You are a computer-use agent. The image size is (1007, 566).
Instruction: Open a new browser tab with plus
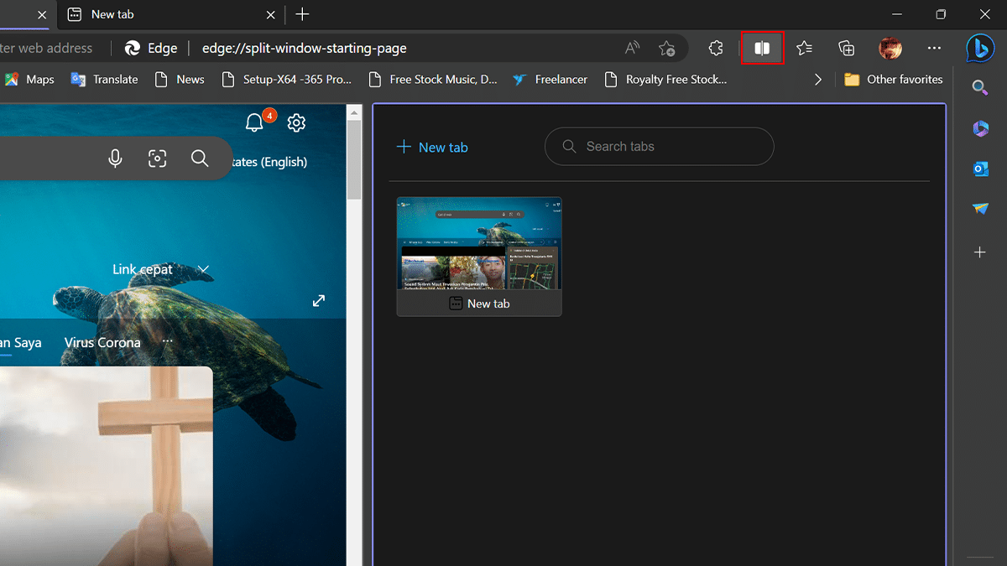303,14
